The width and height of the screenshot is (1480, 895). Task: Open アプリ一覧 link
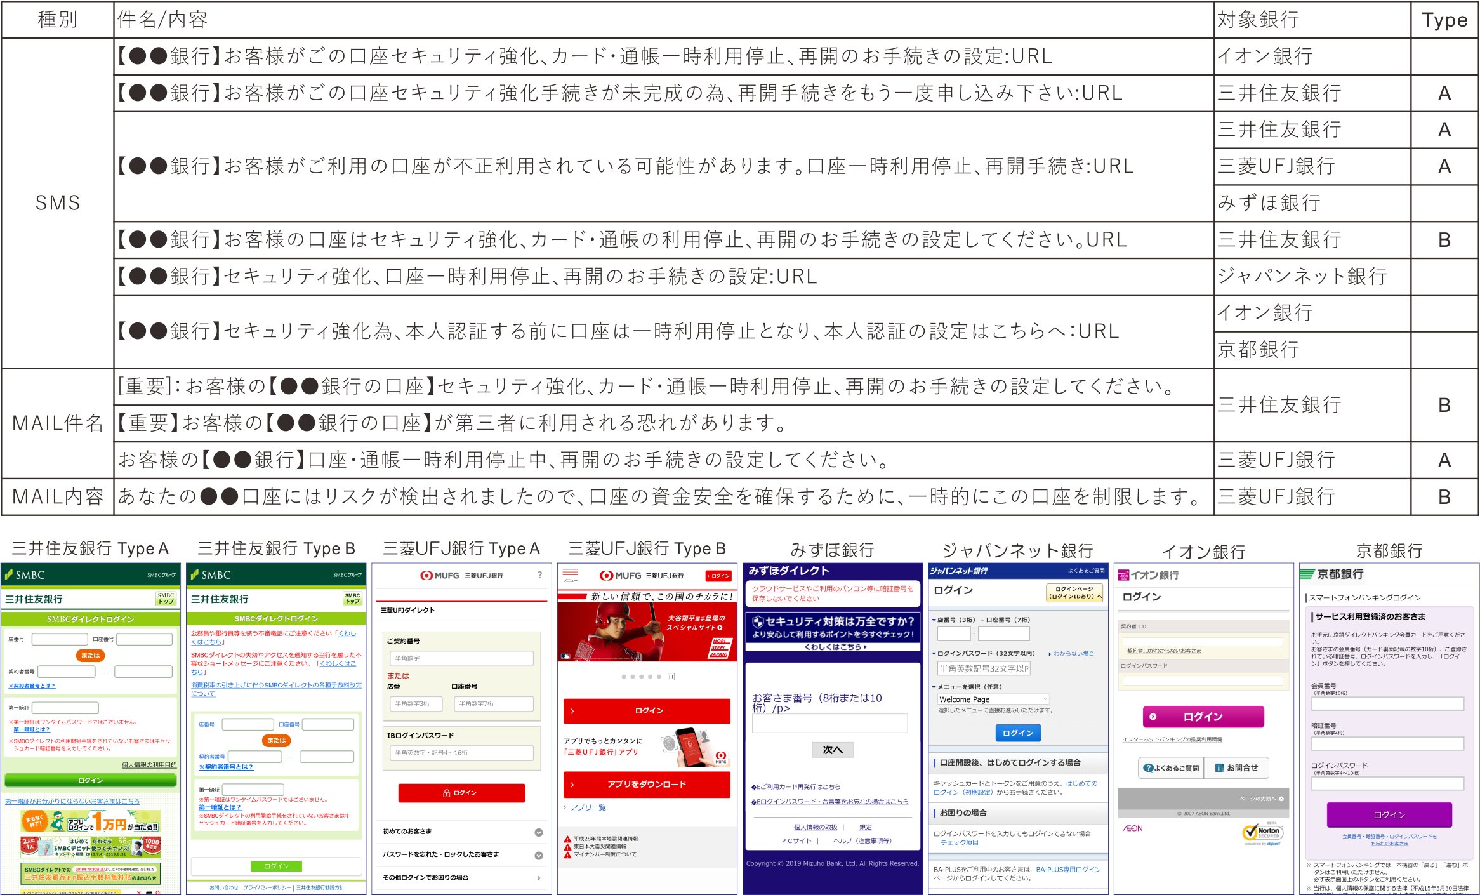tap(588, 807)
